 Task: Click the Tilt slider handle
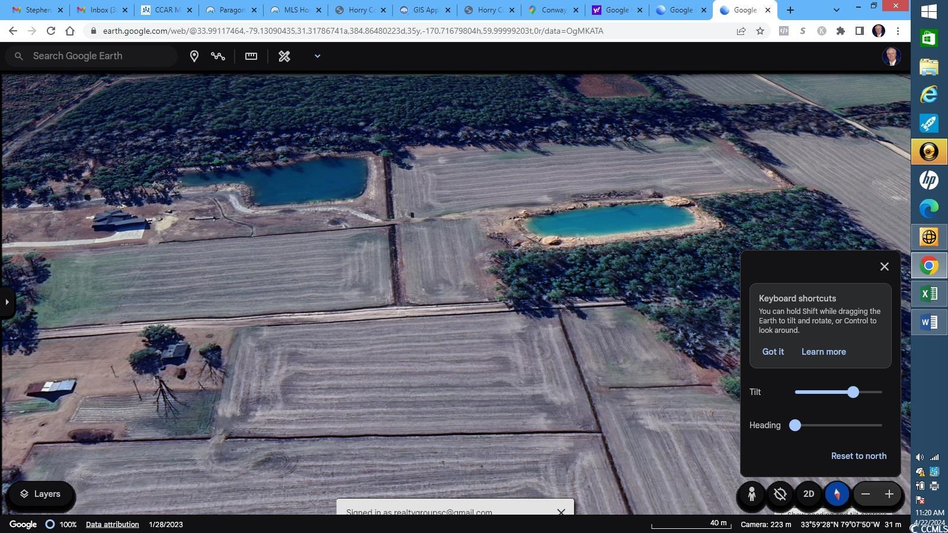853,392
